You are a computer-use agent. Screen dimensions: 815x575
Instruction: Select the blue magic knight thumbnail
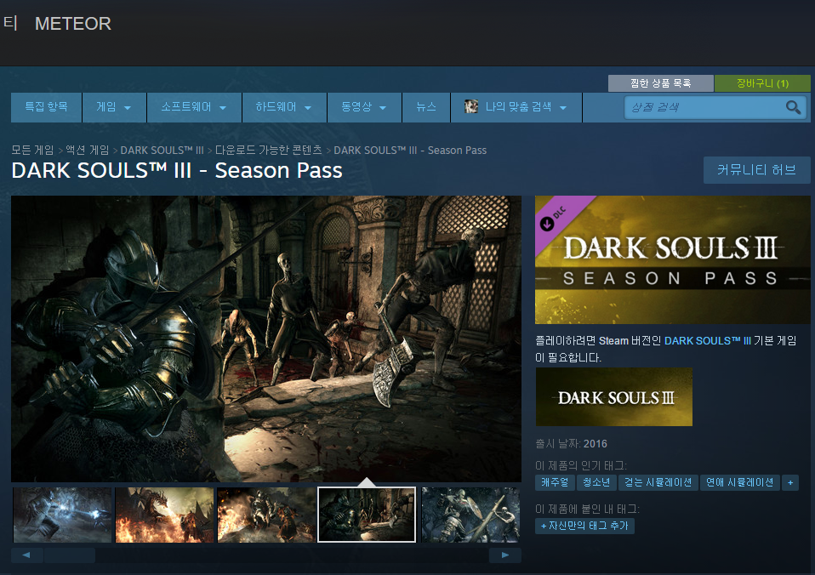62,515
